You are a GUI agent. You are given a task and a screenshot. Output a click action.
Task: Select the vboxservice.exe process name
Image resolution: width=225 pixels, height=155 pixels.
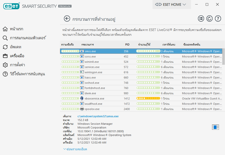pyautogui.click(x=94, y=98)
